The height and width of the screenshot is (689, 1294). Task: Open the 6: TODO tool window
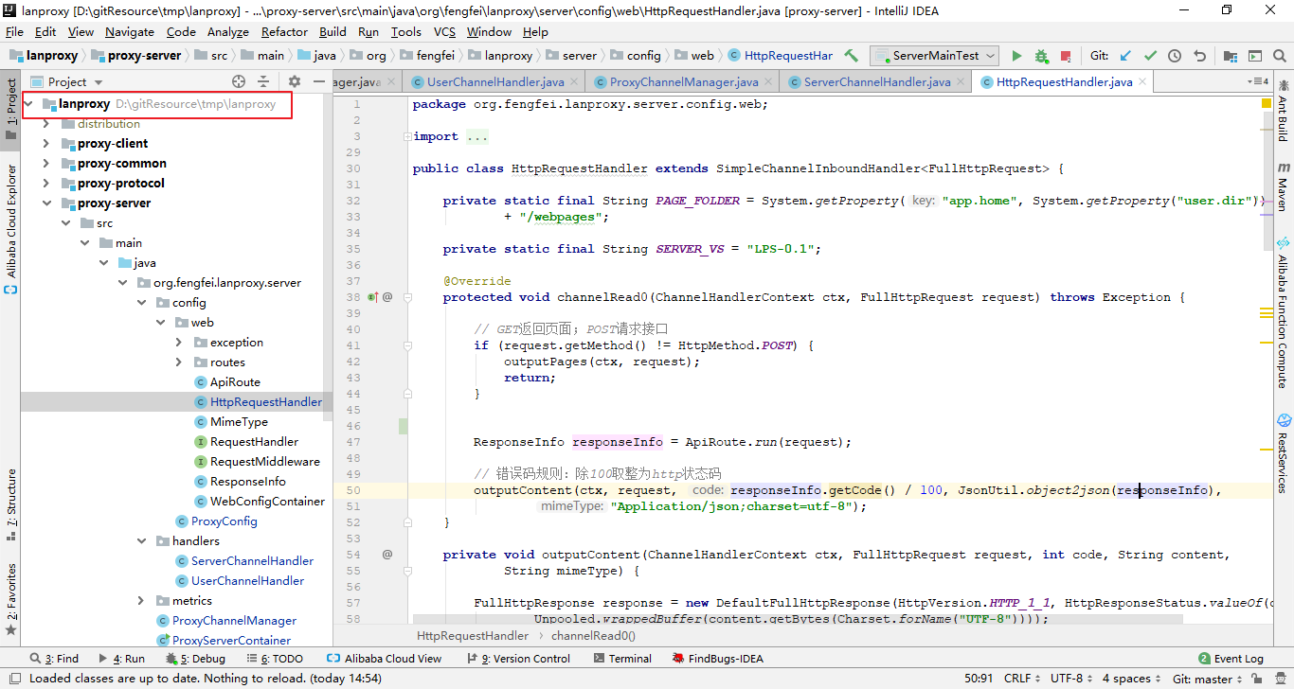[x=275, y=659]
